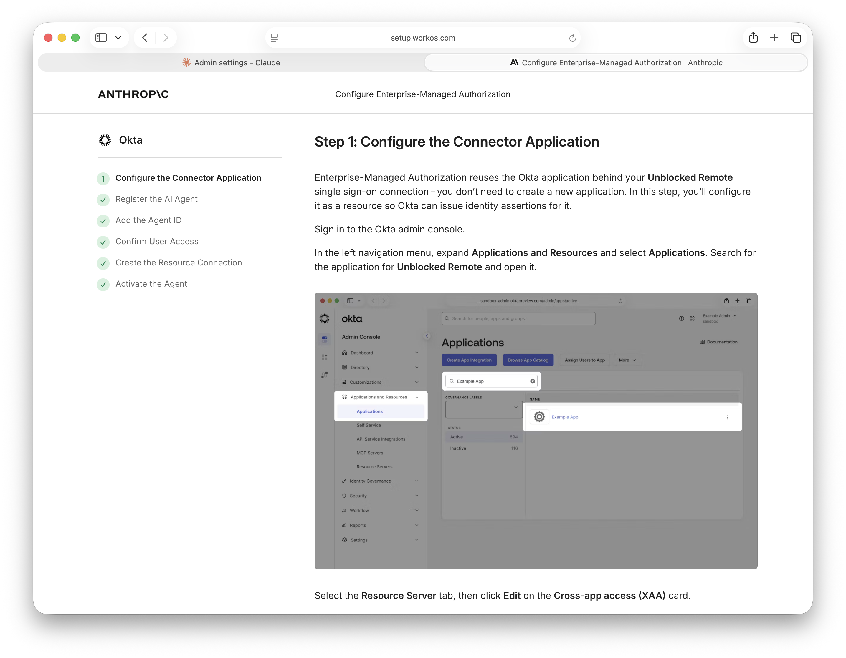Select MCP Servers in Okta navigation
Viewport: 846px width, 658px height.
pos(370,453)
